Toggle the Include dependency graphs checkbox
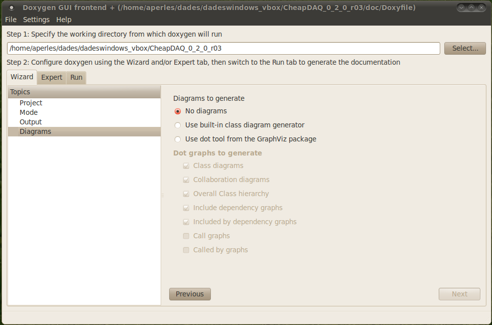This screenshot has height=325, width=492. pos(186,208)
